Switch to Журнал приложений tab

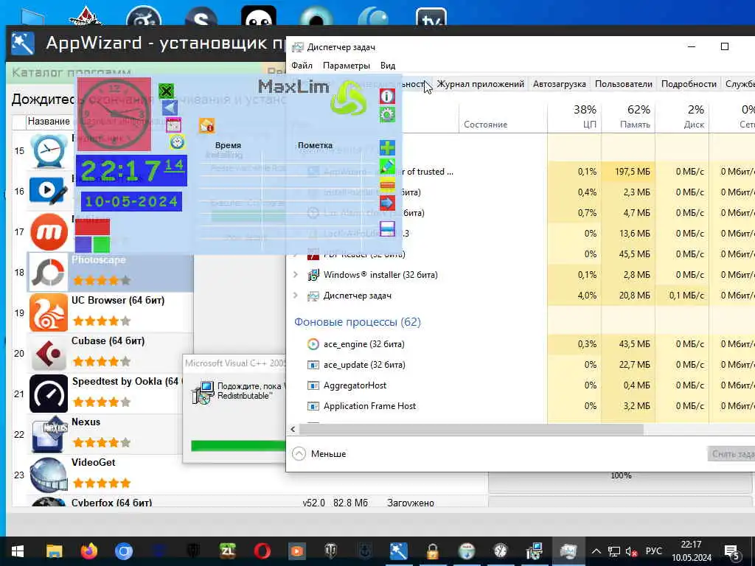pyautogui.click(x=480, y=84)
